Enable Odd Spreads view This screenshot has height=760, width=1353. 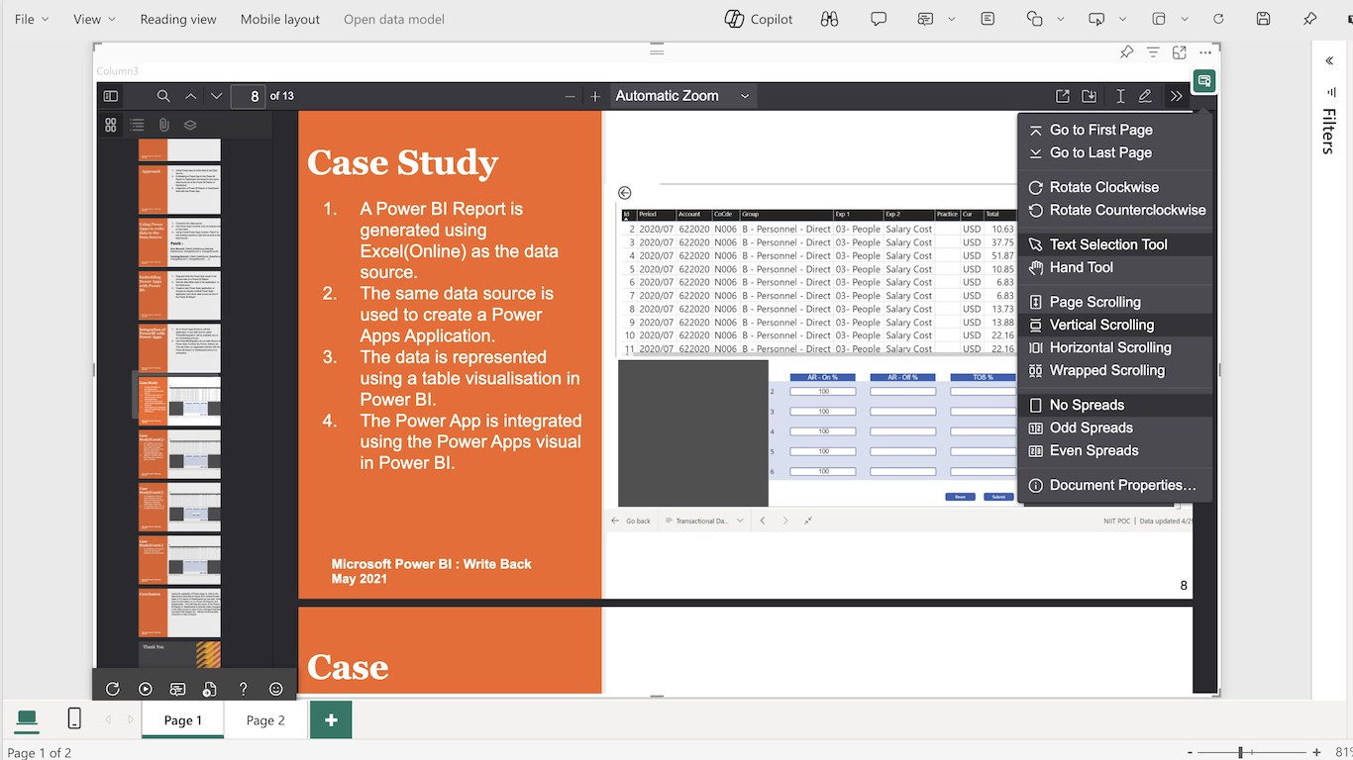click(1092, 427)
